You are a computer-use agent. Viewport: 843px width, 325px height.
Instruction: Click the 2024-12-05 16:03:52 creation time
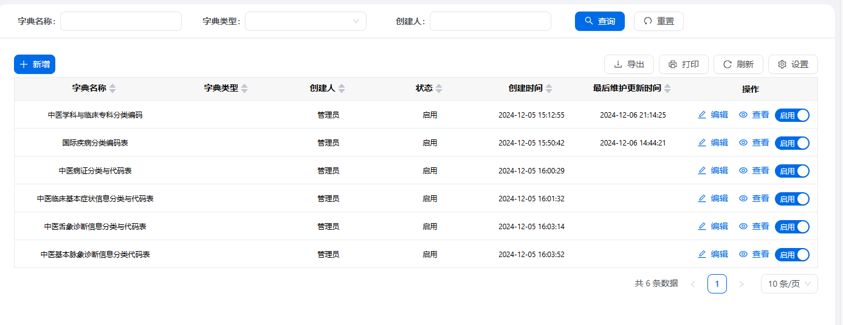coord(531,254)
